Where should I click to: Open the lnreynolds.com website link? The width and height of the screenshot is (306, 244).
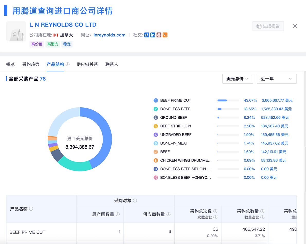pos(109,35)
